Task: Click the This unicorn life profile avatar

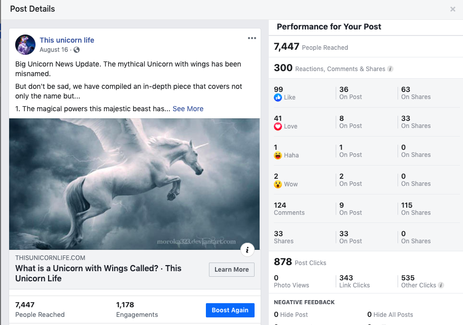Action: [x=25, y=45]
